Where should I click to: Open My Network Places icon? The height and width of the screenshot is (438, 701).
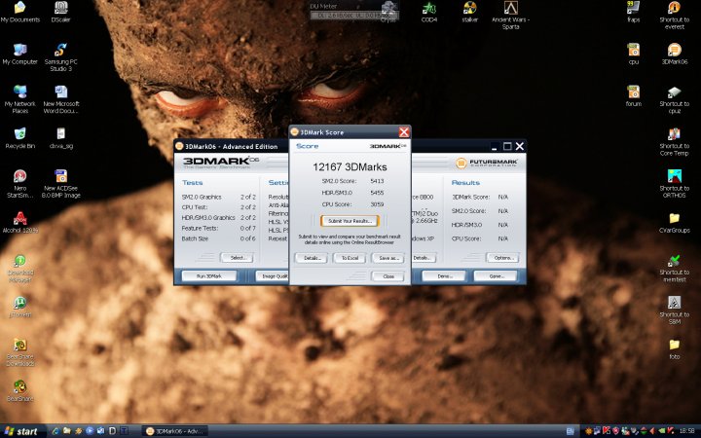(x=20, y=99)
